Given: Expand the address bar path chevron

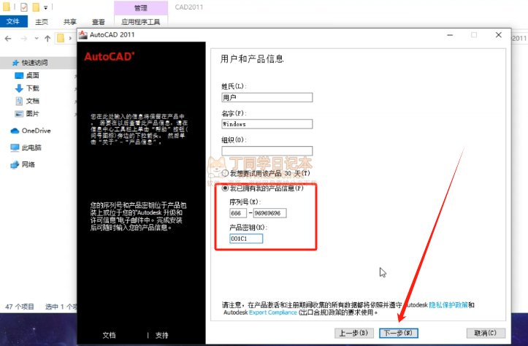Looking at the screenshot, I should click(x=70, y=39).
